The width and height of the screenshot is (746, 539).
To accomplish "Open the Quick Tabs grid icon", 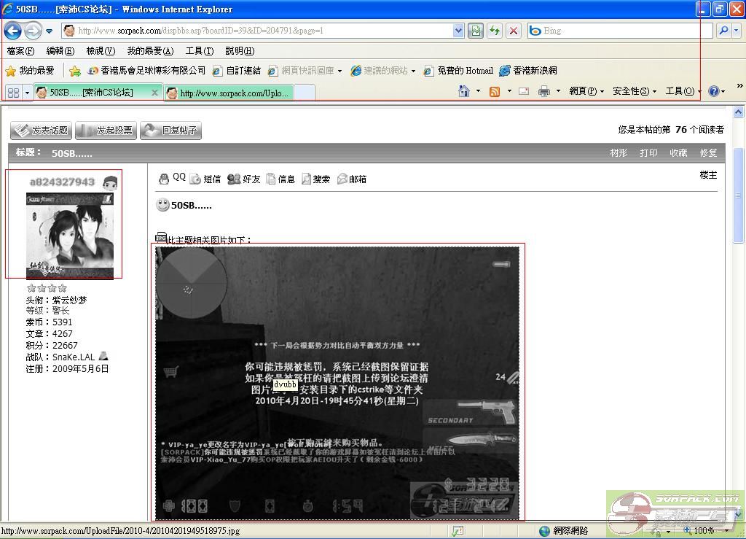I will (x=13, y=93).
